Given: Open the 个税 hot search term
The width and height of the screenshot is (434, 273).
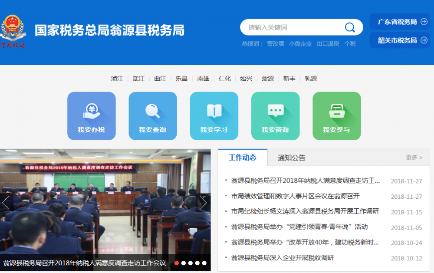Looking at the screenshot, I should pyautogui.click(x=351, y=43).
